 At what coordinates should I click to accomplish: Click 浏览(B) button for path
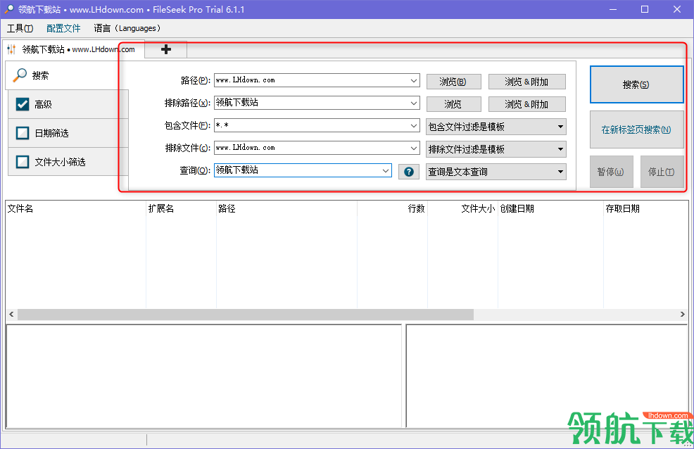tap(453, 82)
